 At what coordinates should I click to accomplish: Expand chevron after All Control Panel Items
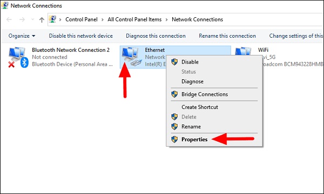pyautogui.click(x=166, y=19)
